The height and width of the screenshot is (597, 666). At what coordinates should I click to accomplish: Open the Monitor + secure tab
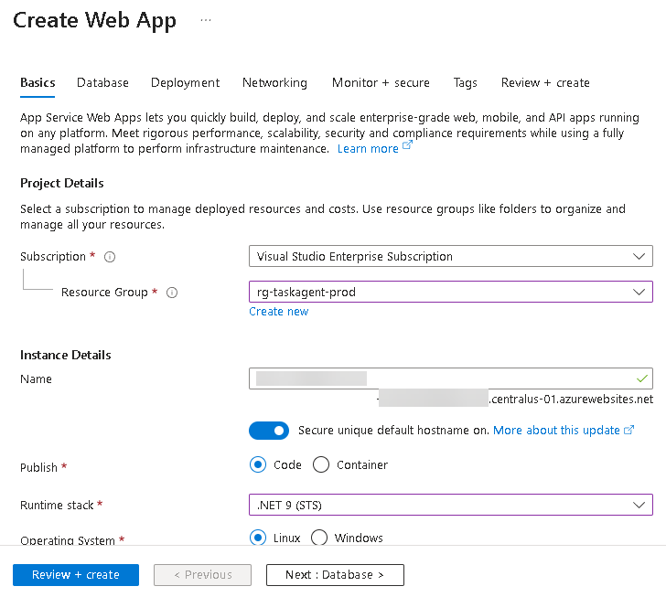point(381,82)
